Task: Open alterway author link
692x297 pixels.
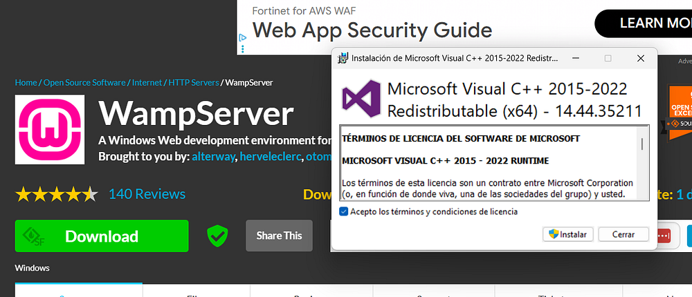Action: point(214,157)
